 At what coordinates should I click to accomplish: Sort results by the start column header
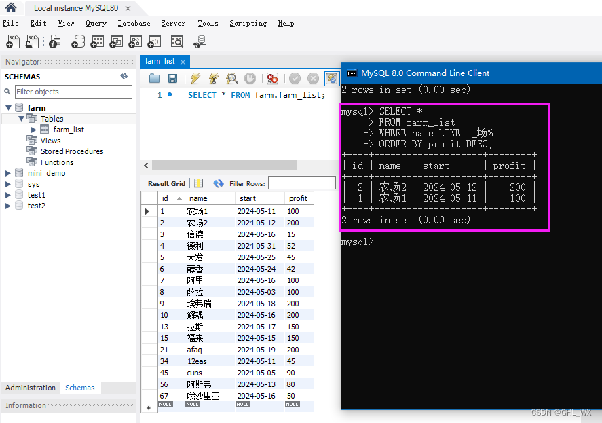pos(259,198)
